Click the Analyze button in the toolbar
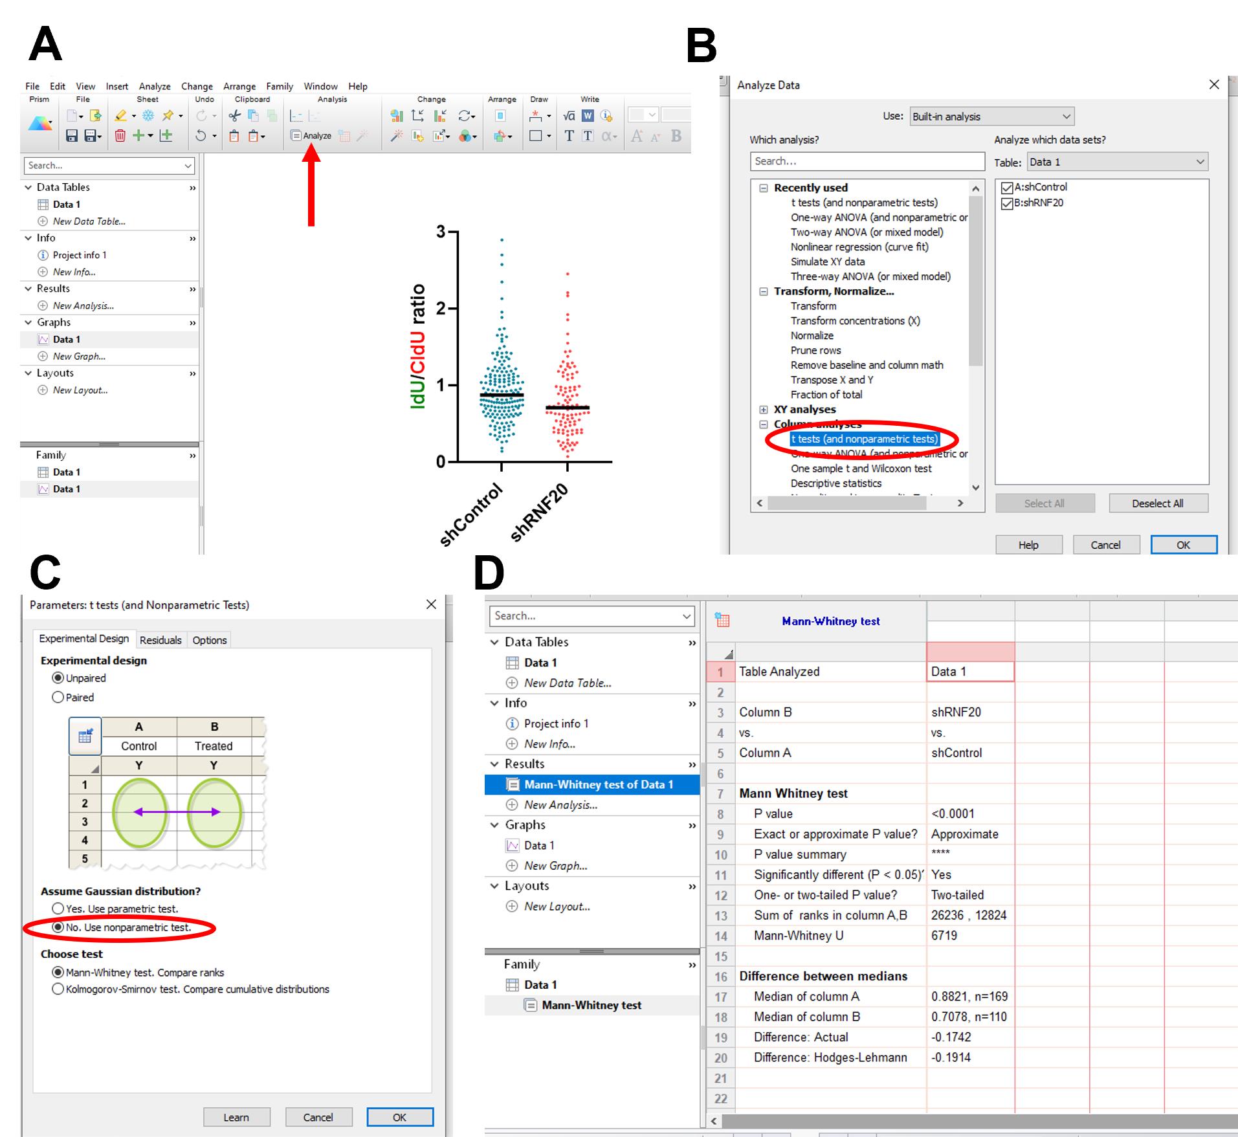Screen dimensions: 1238x1137 point(311,136)
